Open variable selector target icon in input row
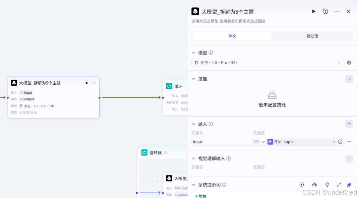 [340, 142]
